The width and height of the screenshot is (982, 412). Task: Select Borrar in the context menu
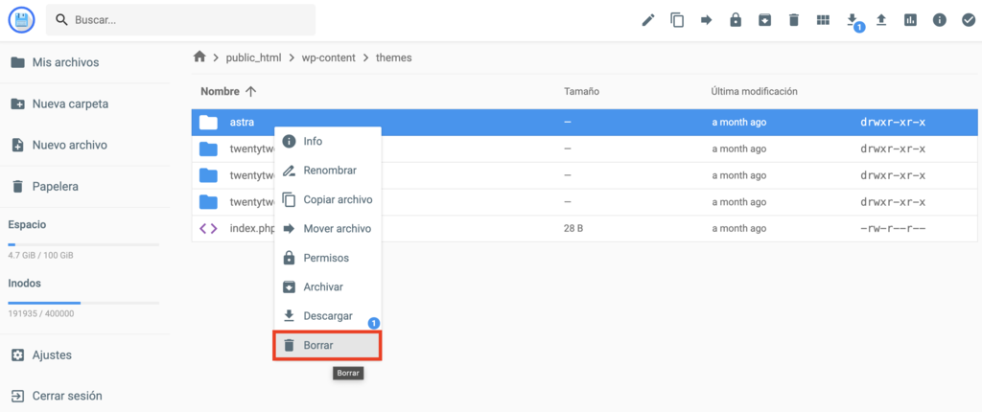[327, 345]
